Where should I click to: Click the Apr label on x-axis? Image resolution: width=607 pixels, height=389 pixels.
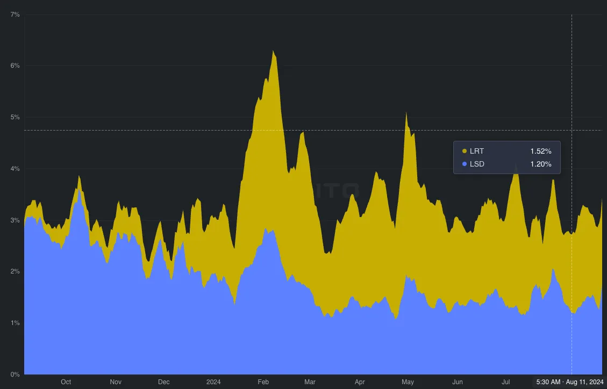tap(360, 382)
